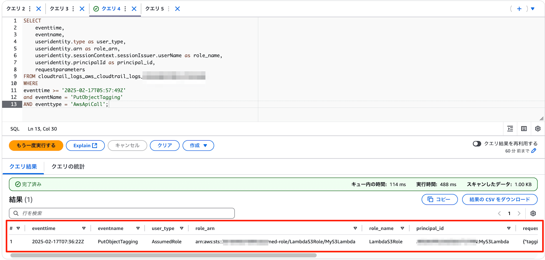Viewport: 545px width, 260px height.
Task: Click the reques column header
Action: 530,228
